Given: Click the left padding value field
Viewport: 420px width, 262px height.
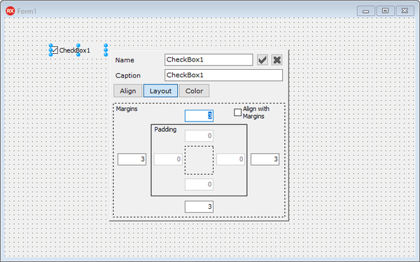Looking at the screenshot, I should point(168,159).
